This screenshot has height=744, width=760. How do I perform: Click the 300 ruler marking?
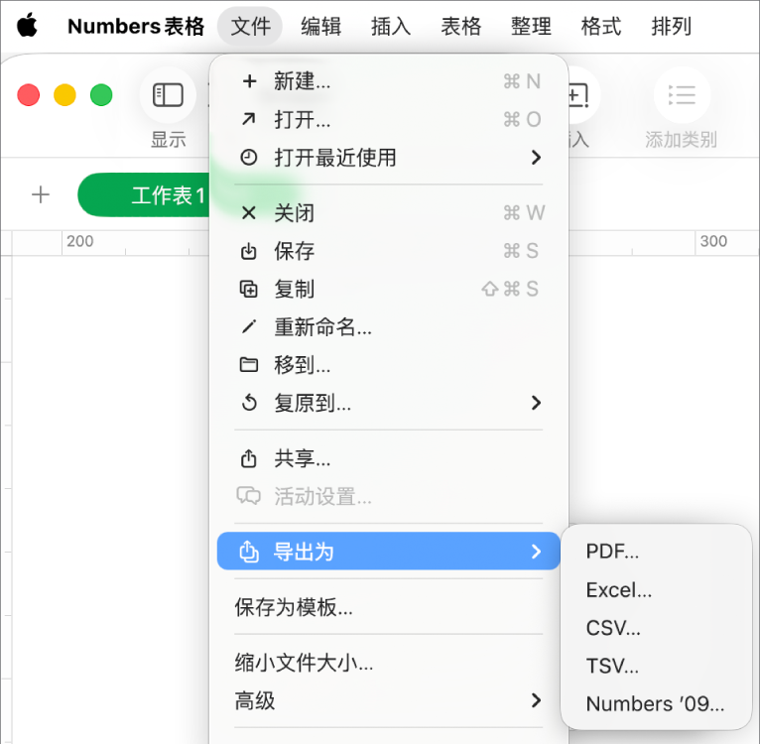coord(713,241)
